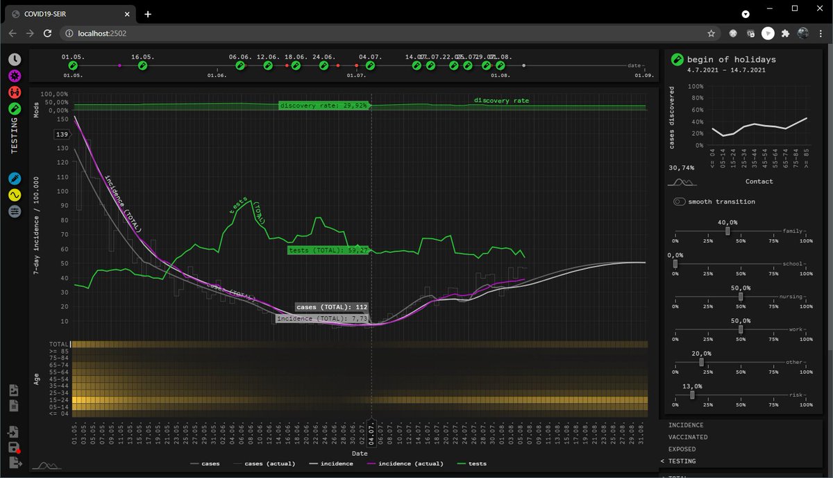Click the save disk icon with red dot
The height and width of the screenshot is (478, 833).
coord(15,447)
